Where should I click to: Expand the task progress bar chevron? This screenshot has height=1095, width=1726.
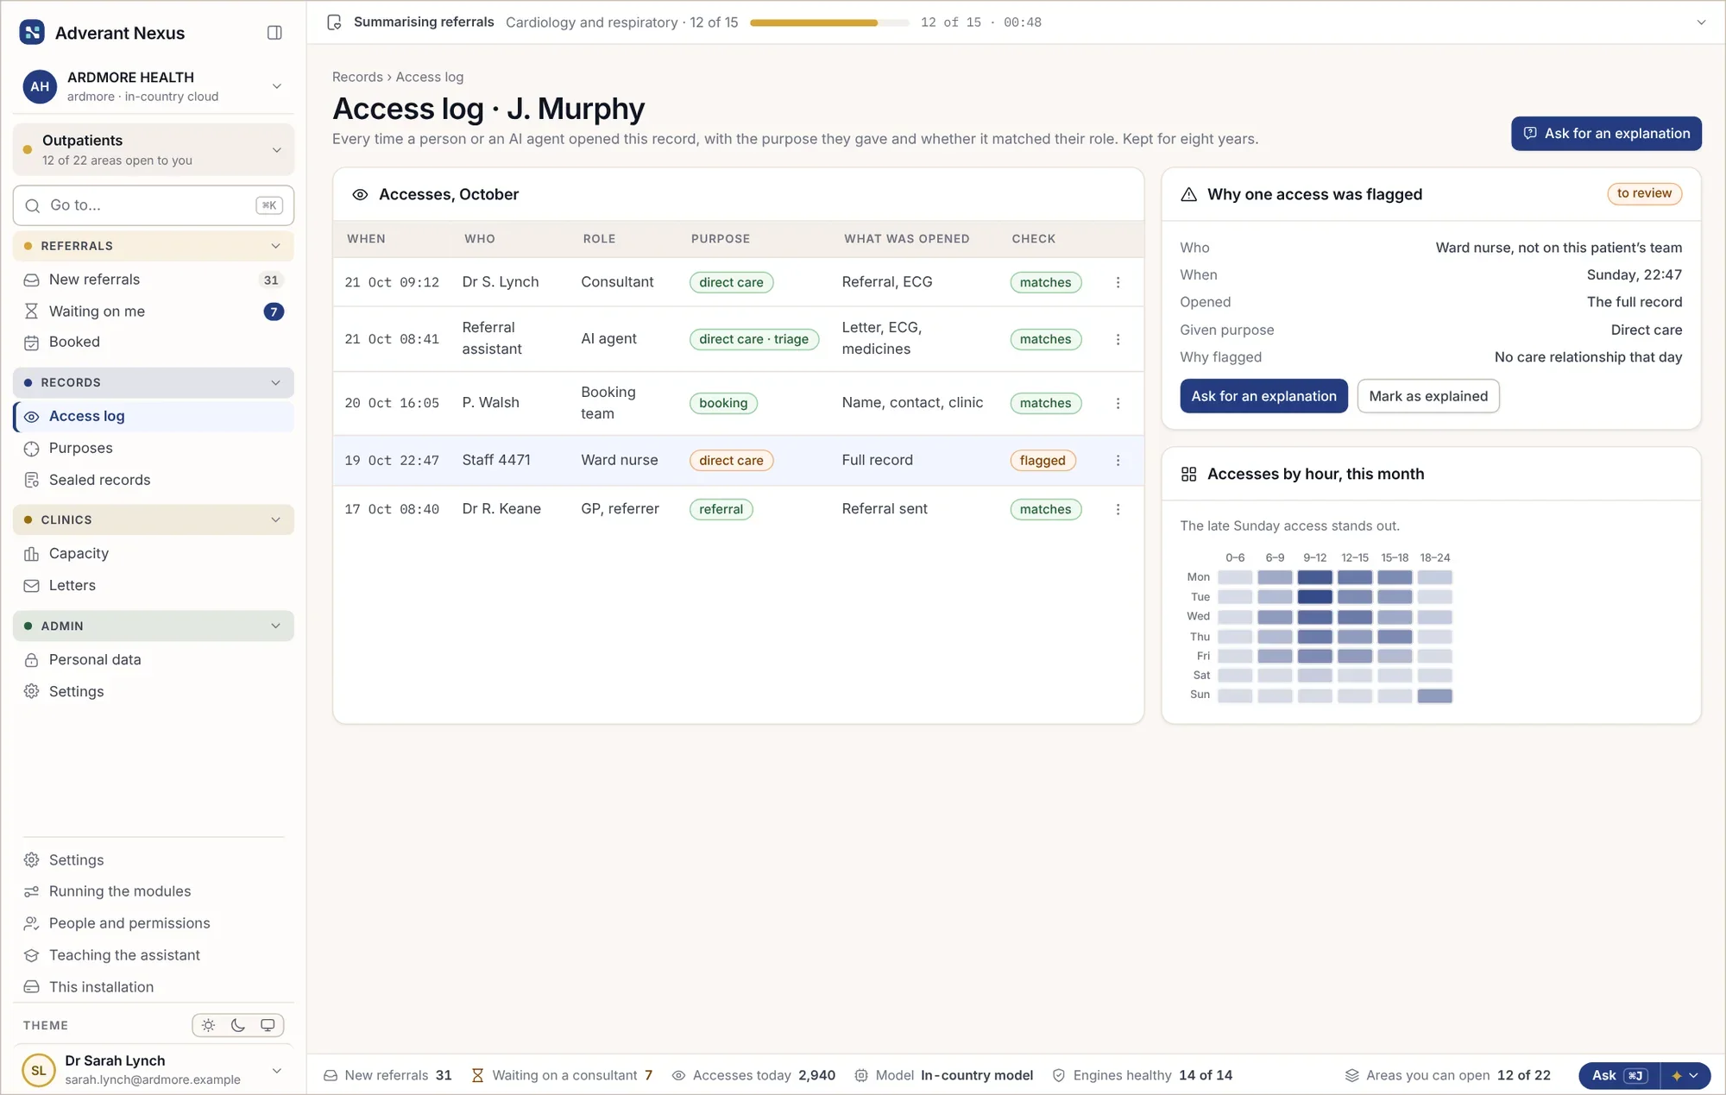[1701, 22]
